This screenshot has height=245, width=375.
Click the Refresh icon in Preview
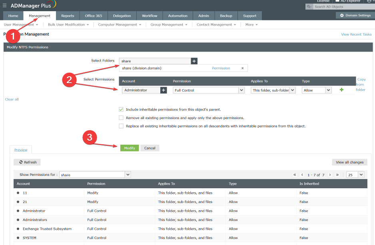[x=21, y=162]
